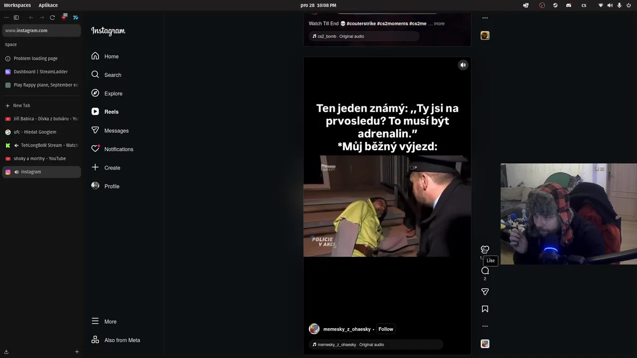Follow memesky_z_ohaesky account
The width and height of the screenshot is (637, 358).
[x=385, y=329]
